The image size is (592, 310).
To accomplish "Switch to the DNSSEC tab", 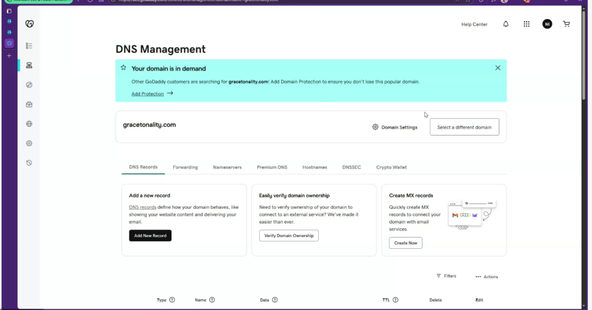I will pos(351,167).
